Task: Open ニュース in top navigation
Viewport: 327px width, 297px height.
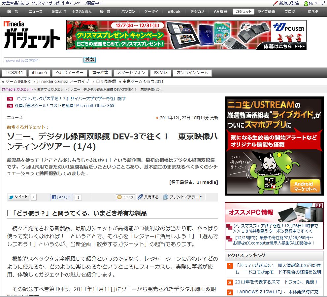Action: pos(35,12)
